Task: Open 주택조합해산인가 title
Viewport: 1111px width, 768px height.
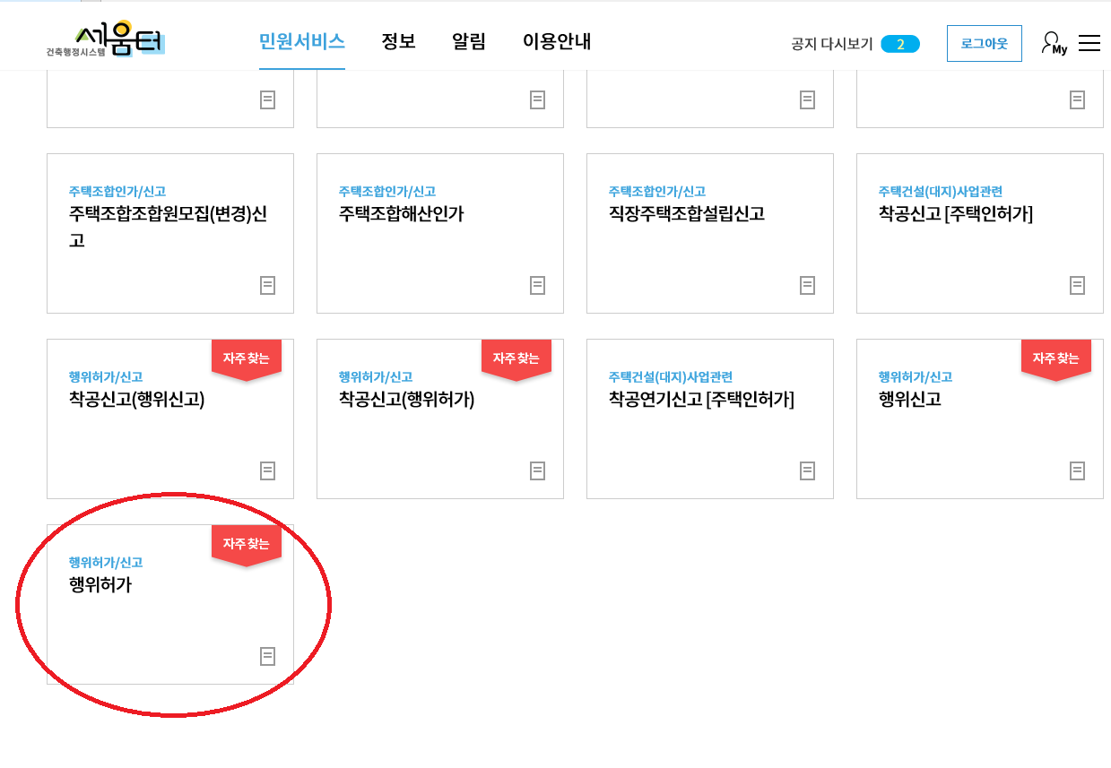Action: (x=401, y=214)
